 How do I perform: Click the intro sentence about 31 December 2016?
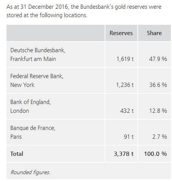(x=84, y=11)
